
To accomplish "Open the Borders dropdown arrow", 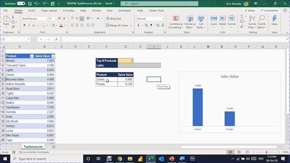I will pos(47,25).
